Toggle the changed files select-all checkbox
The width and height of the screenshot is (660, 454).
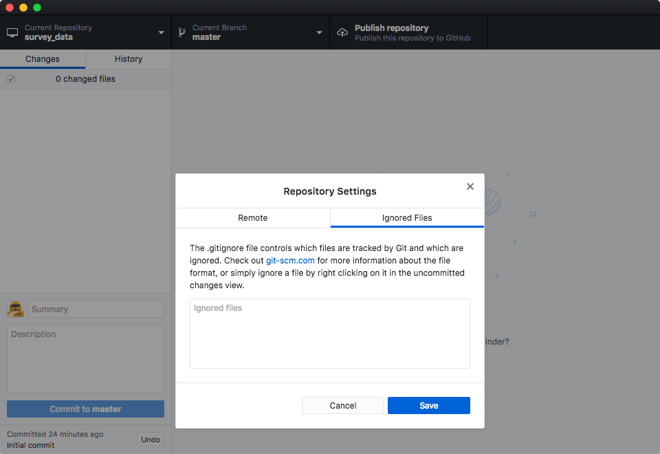(11, 78)
